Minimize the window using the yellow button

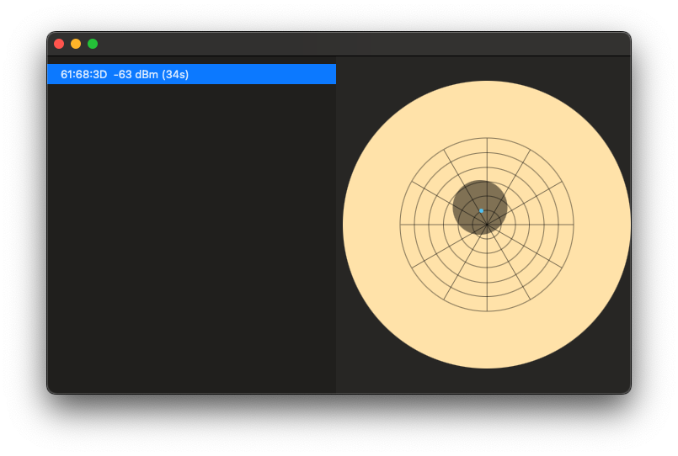pyautogui.click(x=76, y=44)
